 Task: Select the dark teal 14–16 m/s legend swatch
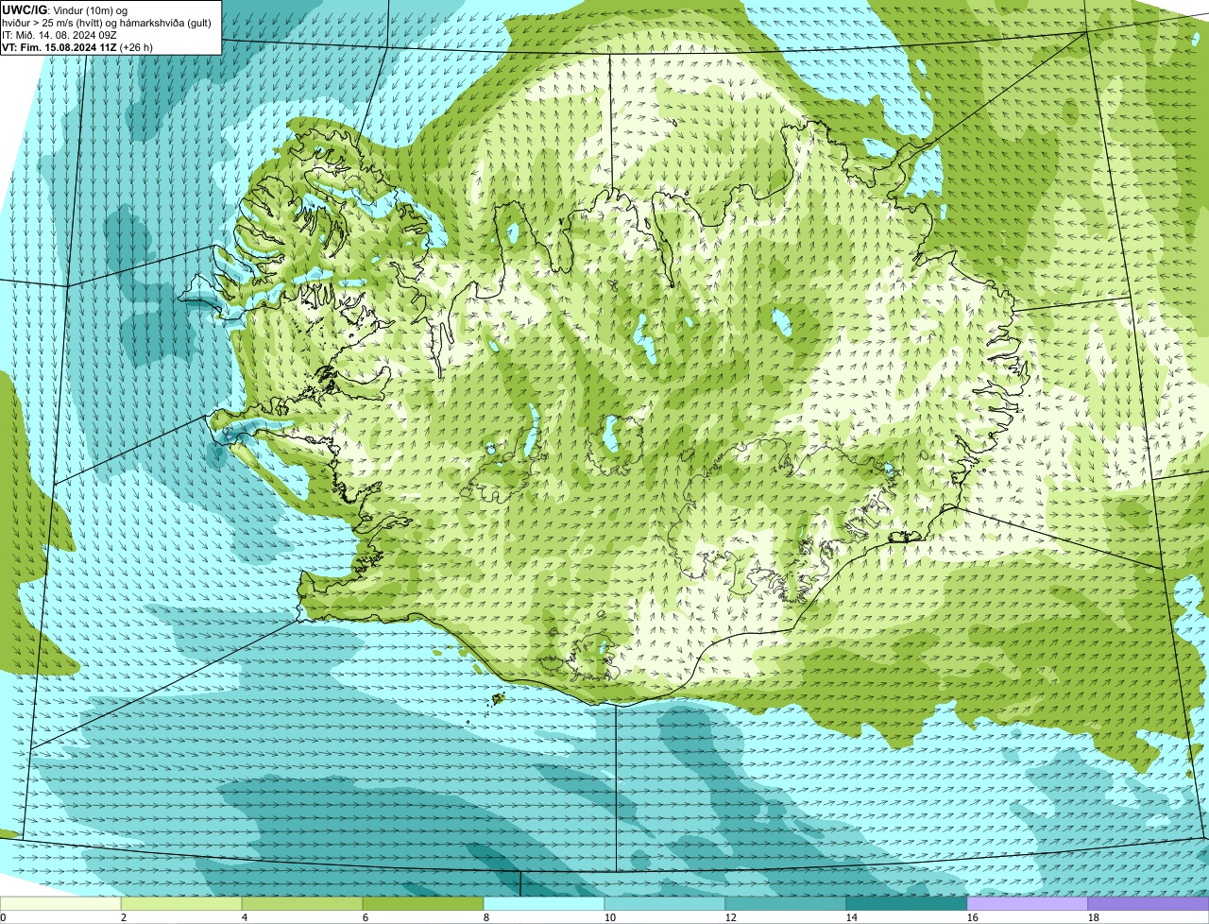(907, 904)
